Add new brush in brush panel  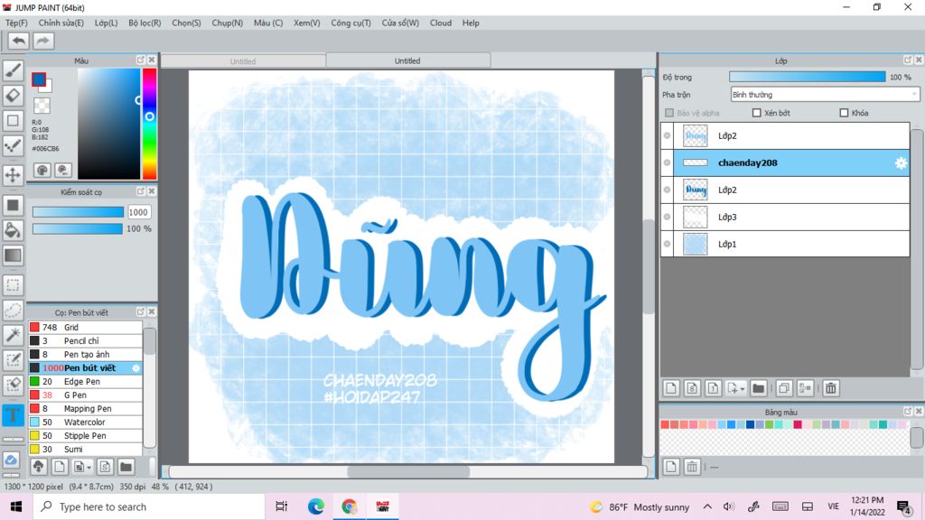pyautogui.click(x=59, y=467)
